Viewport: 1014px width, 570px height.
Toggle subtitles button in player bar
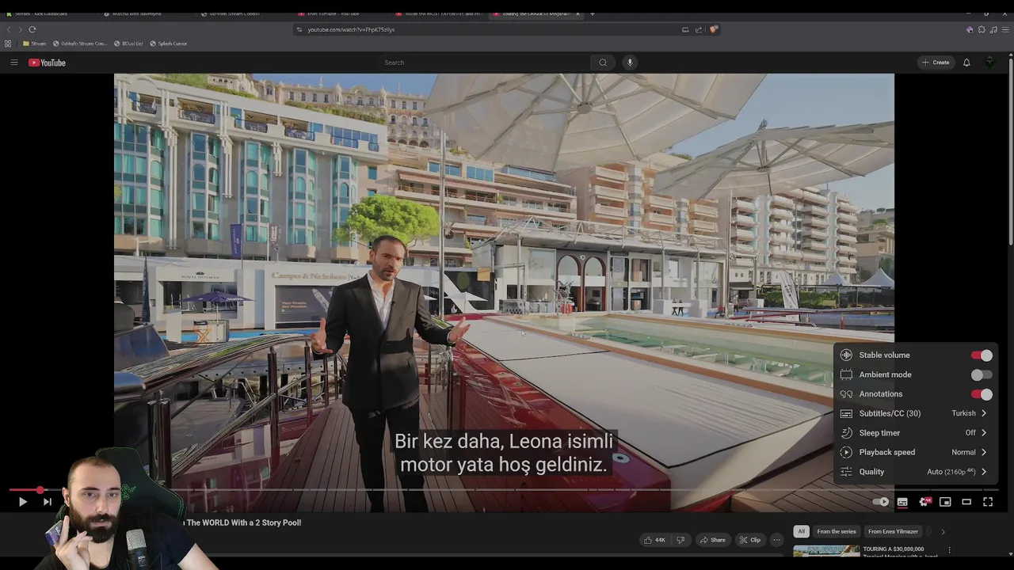click(x=902, y=502)
